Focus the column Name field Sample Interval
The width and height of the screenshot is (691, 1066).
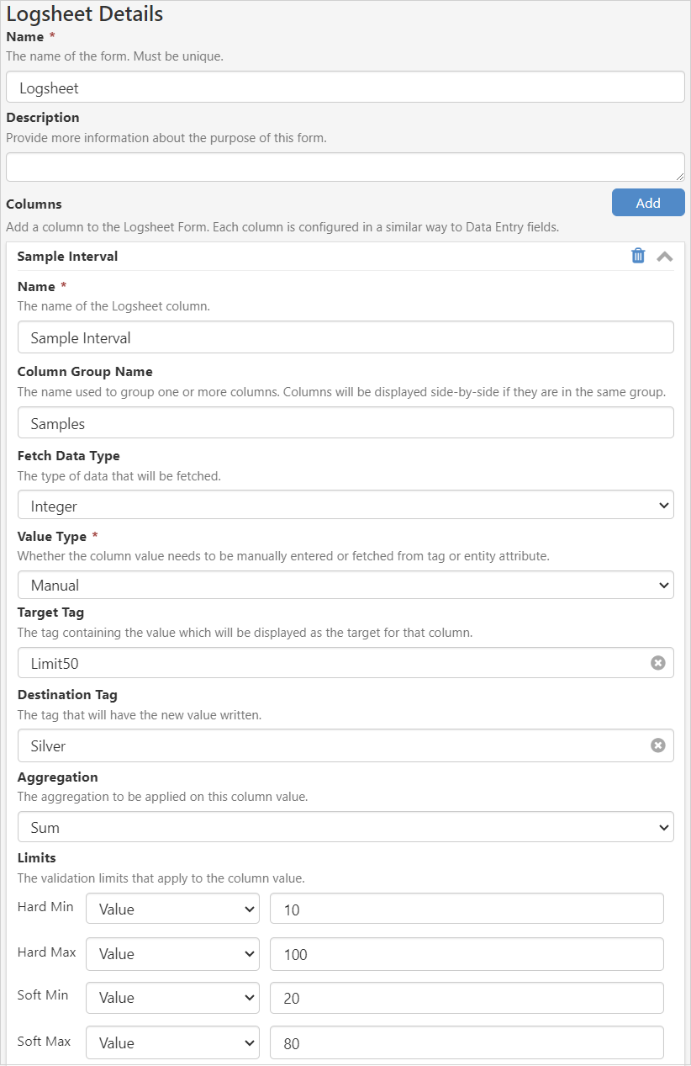pos(345,337)
